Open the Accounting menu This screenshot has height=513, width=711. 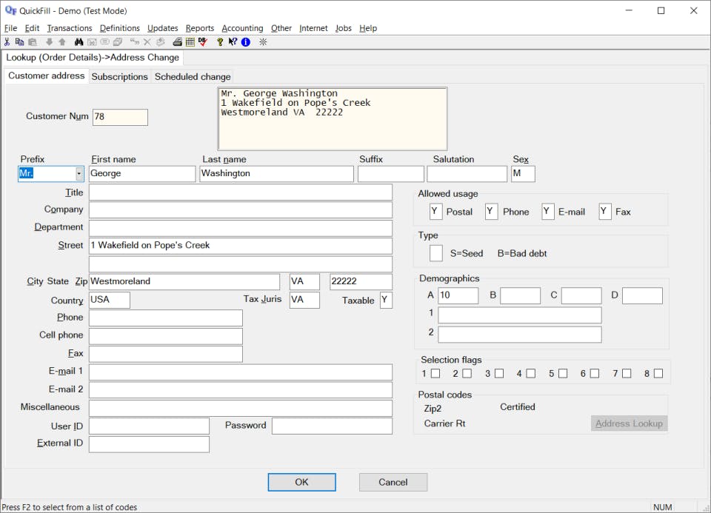(242, 28)
